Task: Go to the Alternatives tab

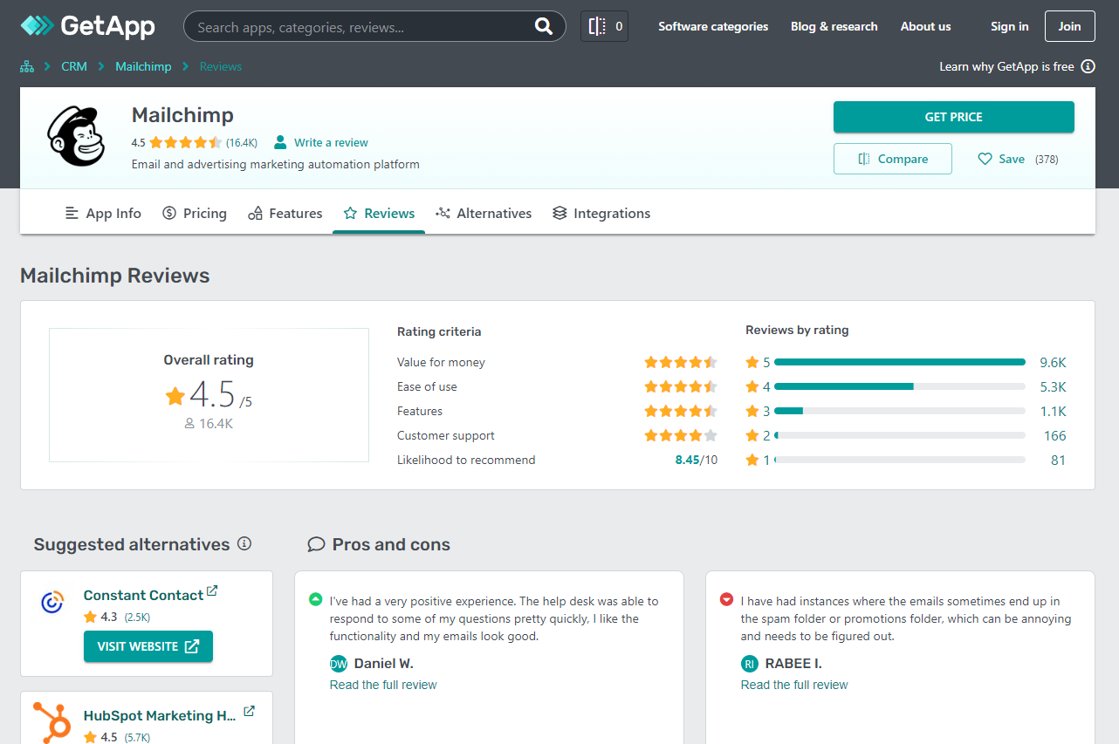Action: tap(484, 213)
